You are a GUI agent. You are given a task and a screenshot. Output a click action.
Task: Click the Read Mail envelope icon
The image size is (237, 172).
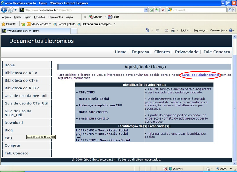coord(166,30)
